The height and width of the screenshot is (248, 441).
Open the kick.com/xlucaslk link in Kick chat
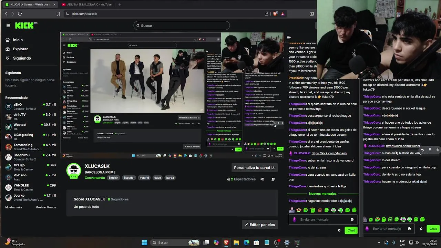[x=329, y=153]
